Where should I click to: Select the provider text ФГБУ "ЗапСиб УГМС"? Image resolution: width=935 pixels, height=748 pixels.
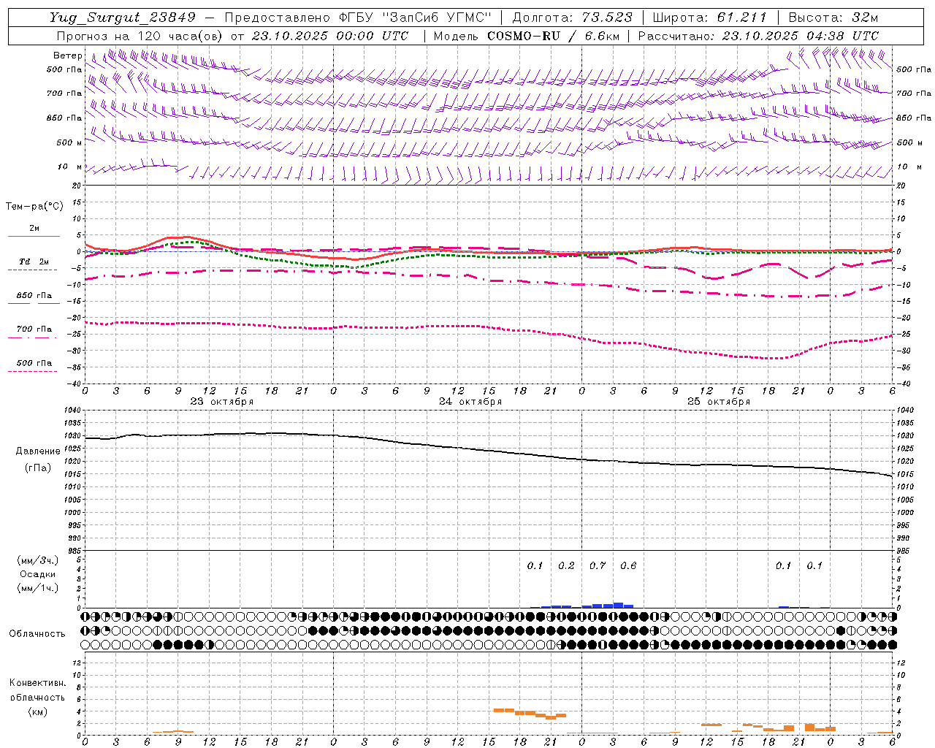[x=416, y=18]
